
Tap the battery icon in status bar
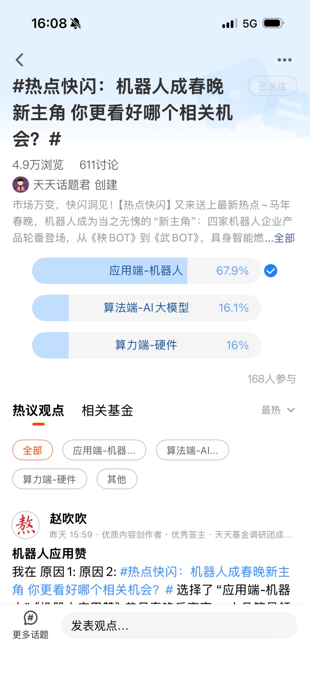273,23
